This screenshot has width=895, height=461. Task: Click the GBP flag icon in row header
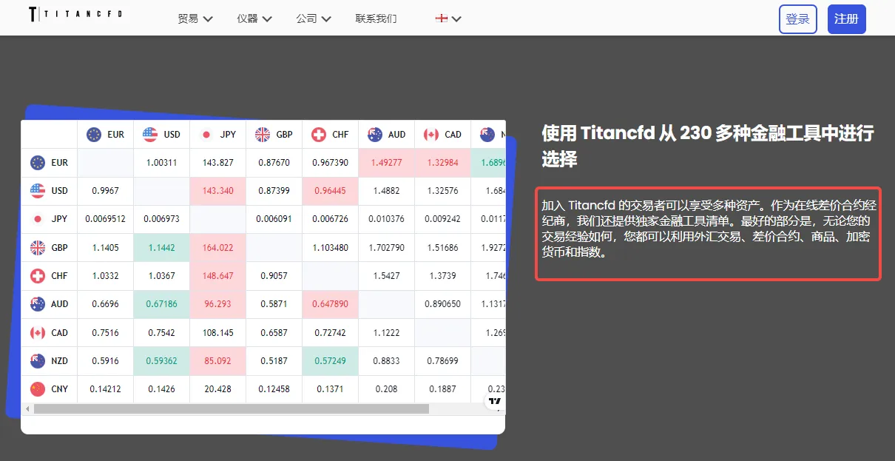click(x=38, y=248)
